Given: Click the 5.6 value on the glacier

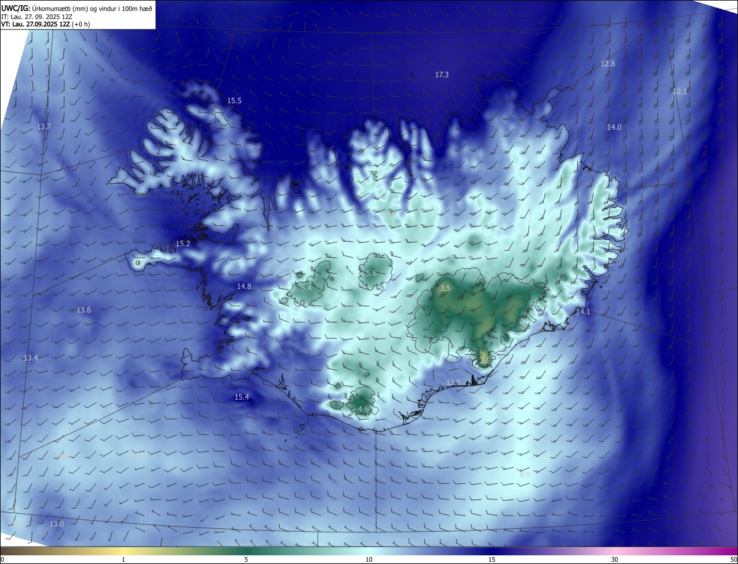Looking at the screenshot, I should (x=371, y=273).
